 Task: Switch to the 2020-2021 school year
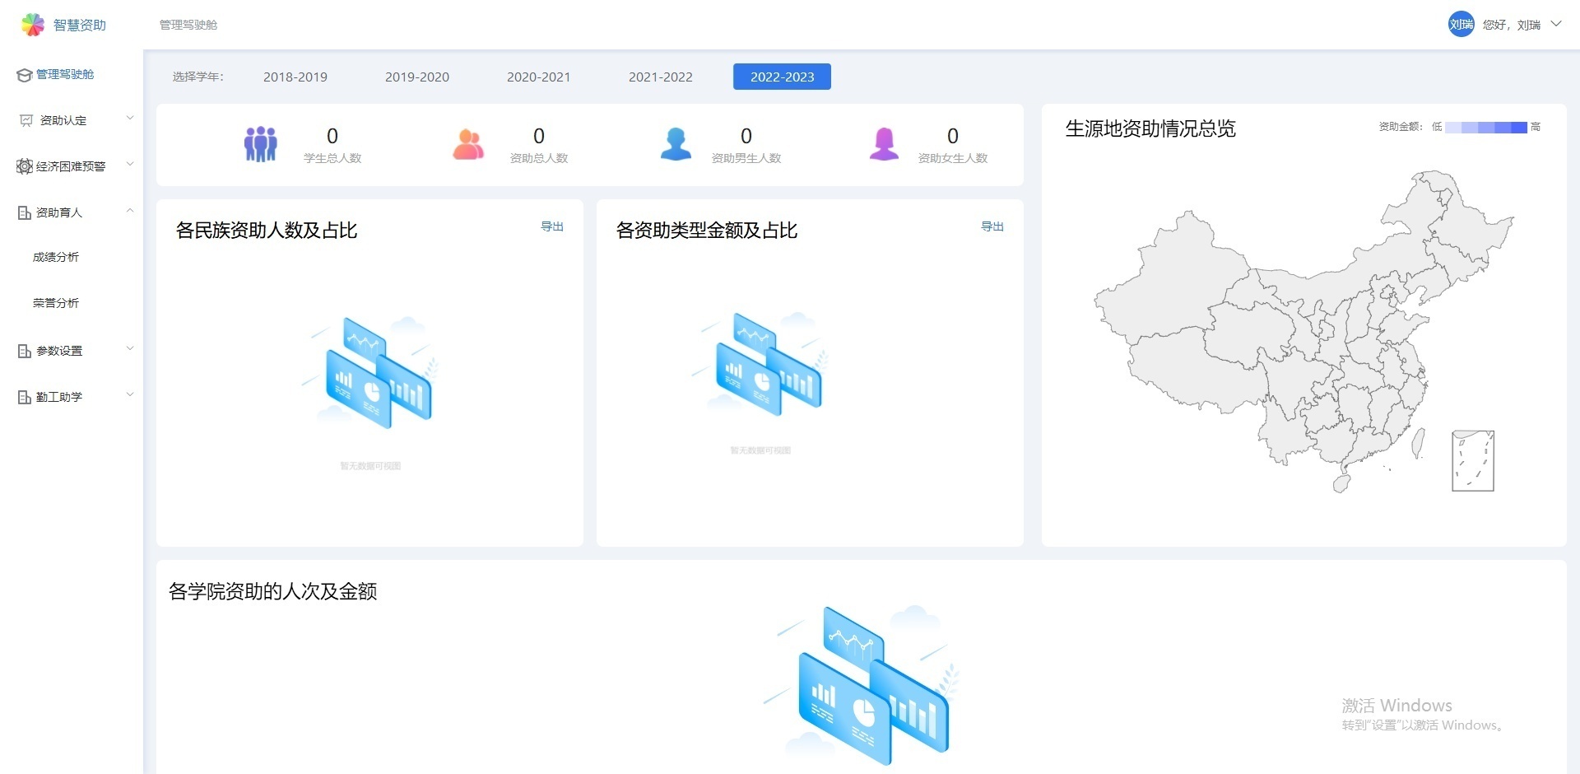tap(538, 77)
